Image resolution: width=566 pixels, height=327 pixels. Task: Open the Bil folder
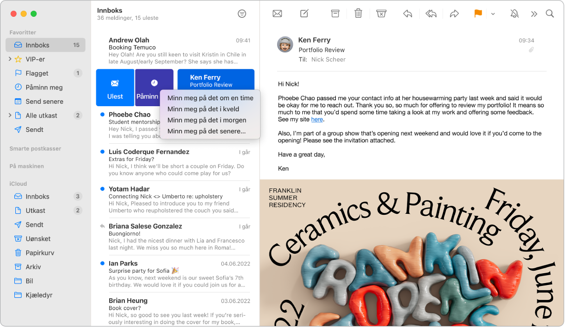click(45, 281)
